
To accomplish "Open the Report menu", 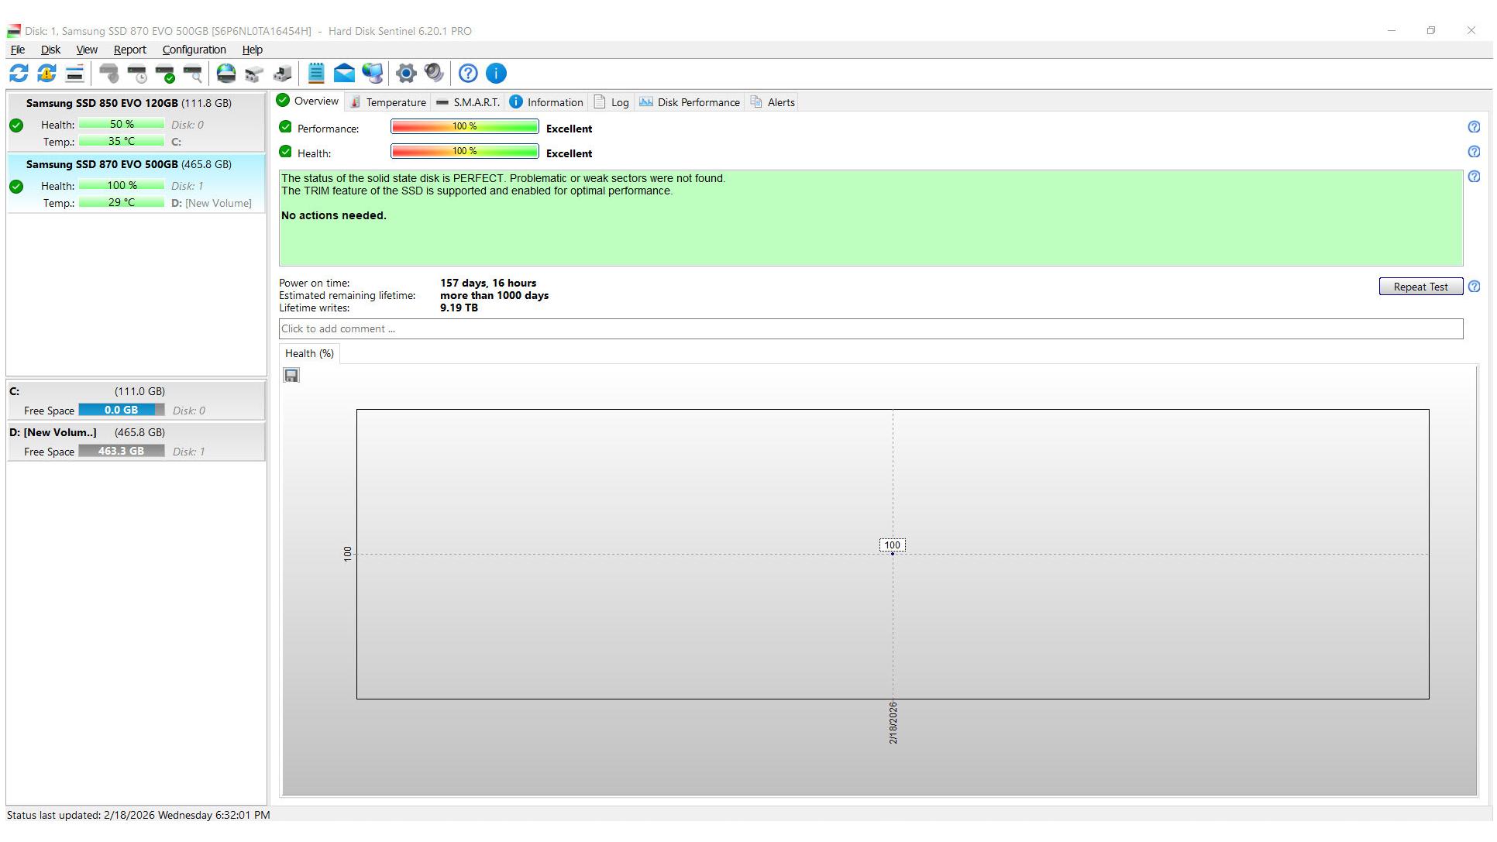I will [129, 50].
